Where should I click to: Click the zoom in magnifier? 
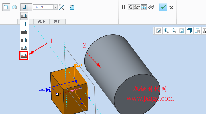[166, 31]
